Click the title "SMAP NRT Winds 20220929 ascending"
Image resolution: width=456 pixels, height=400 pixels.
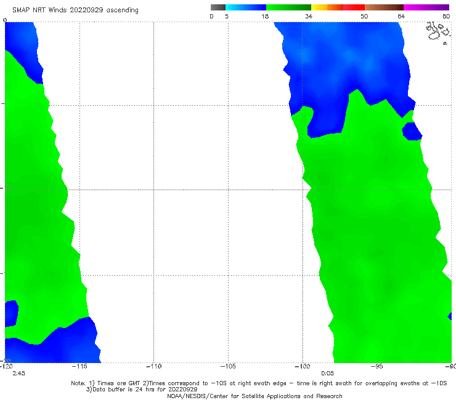pos(75,10)
